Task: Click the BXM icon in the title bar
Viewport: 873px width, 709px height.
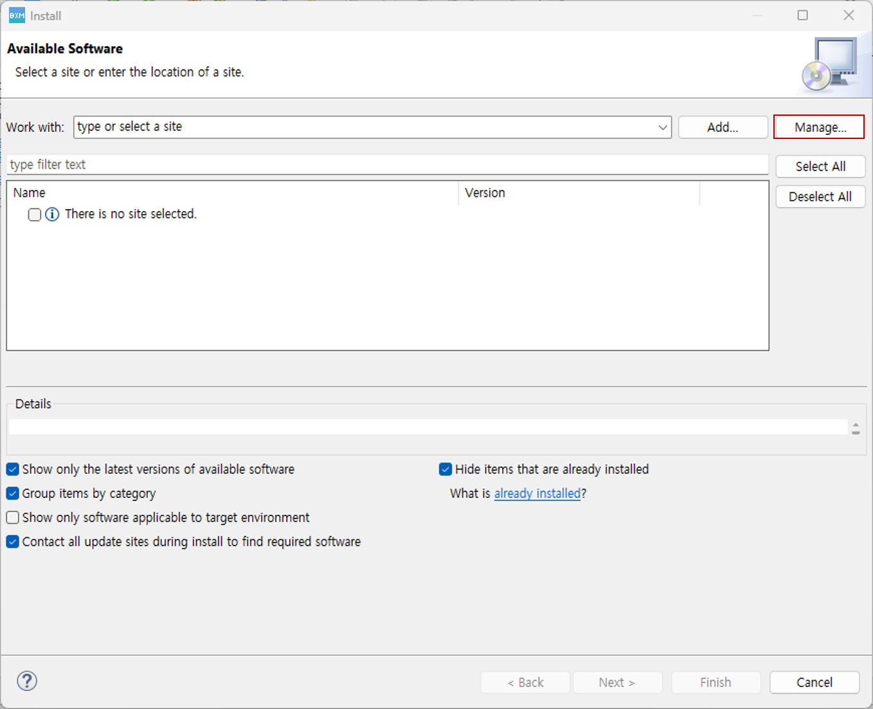Action: click(x=16, y=15)
